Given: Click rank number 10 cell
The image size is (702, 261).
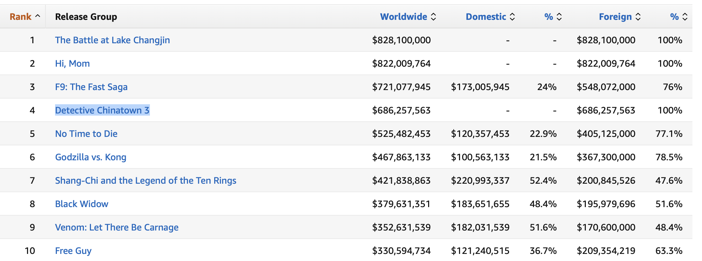Looking at the screenshot, I should click(30, 251).
